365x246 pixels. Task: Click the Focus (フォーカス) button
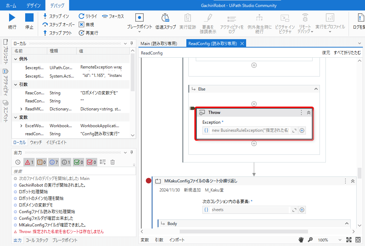113,16
